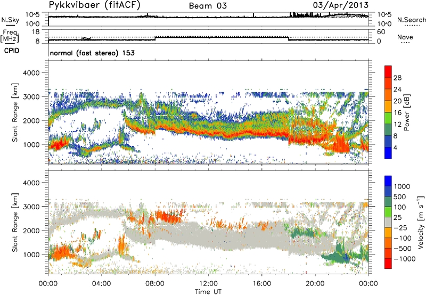
Task: Click 'normal (fast stereo) 153' text
Action: (92, 53)
